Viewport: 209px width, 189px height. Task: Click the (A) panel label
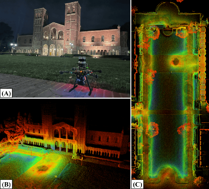click(7, 93)
